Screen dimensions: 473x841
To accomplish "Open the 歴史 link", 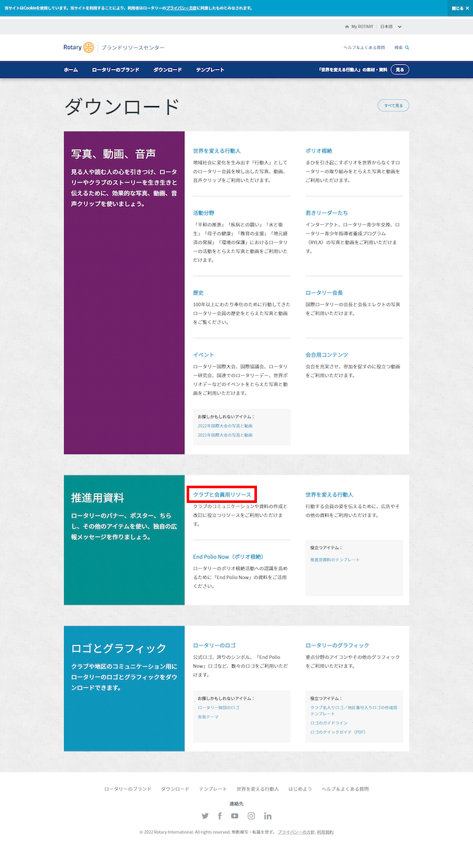I will point(198,293).
